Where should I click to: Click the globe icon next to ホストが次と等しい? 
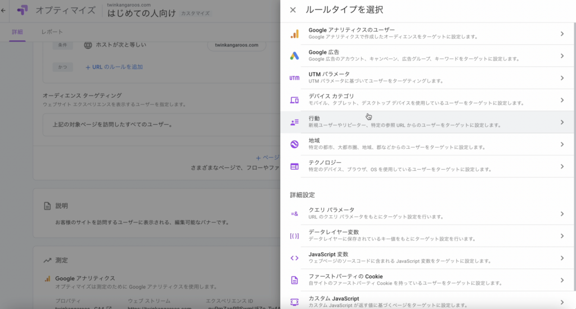pyautogui.click(x=88, y=45)
